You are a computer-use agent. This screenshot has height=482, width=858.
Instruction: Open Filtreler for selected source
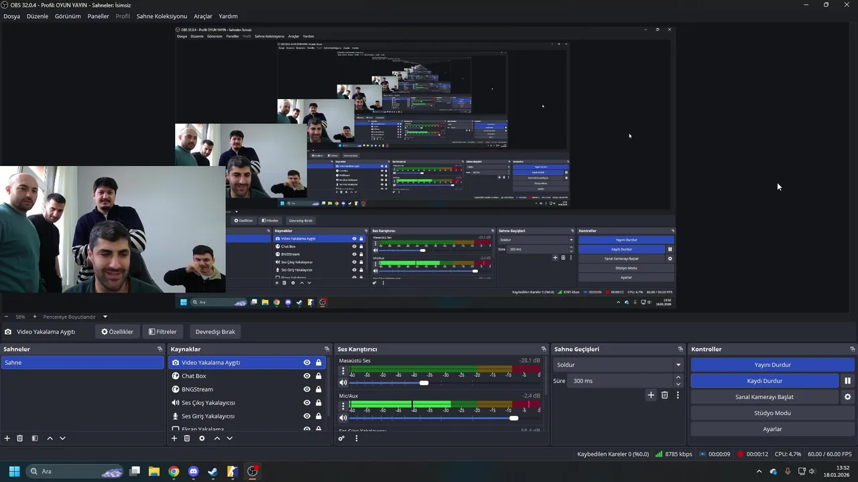[x=163, y=332]
